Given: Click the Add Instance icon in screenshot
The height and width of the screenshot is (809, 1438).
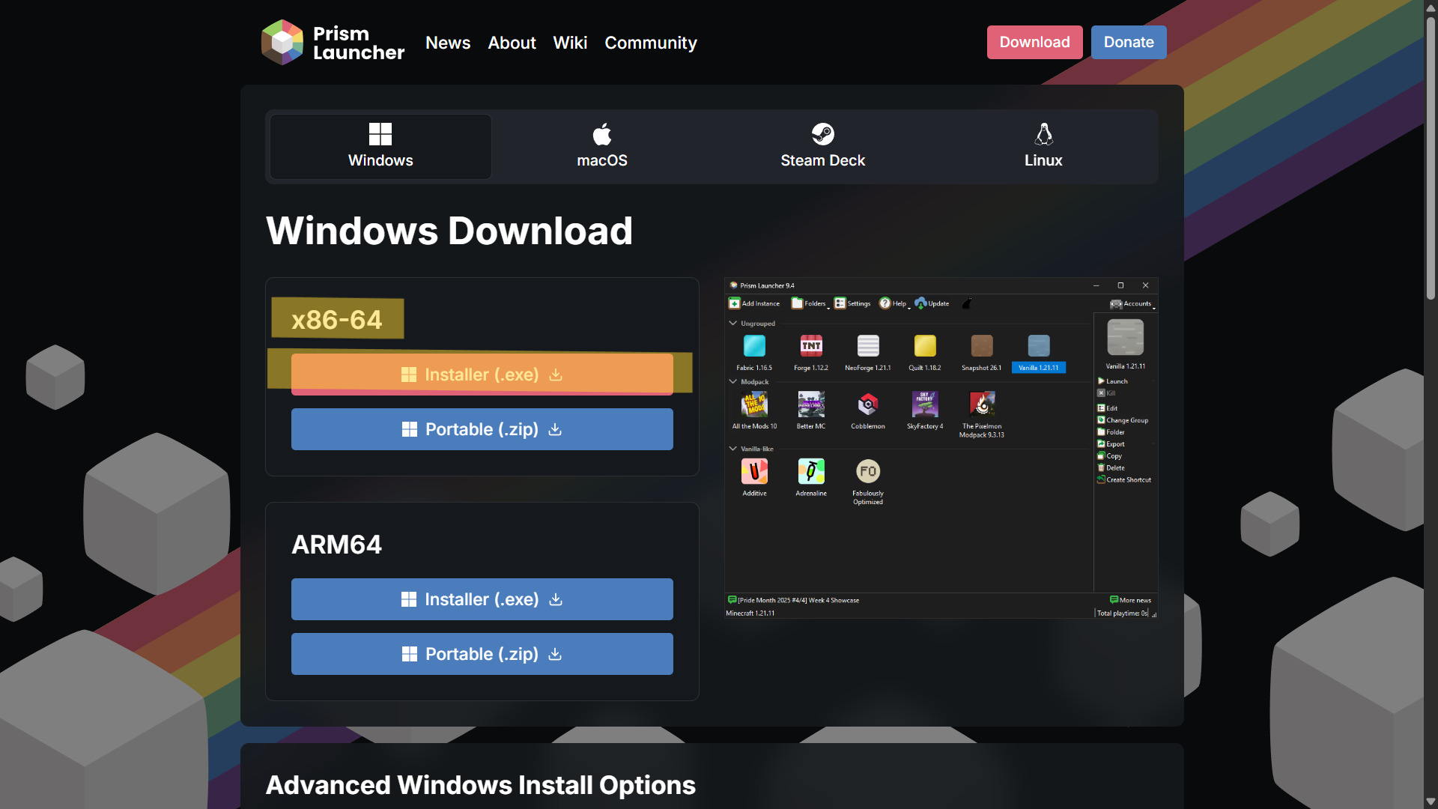Looking at the screenshot, I should click(735, 303).
